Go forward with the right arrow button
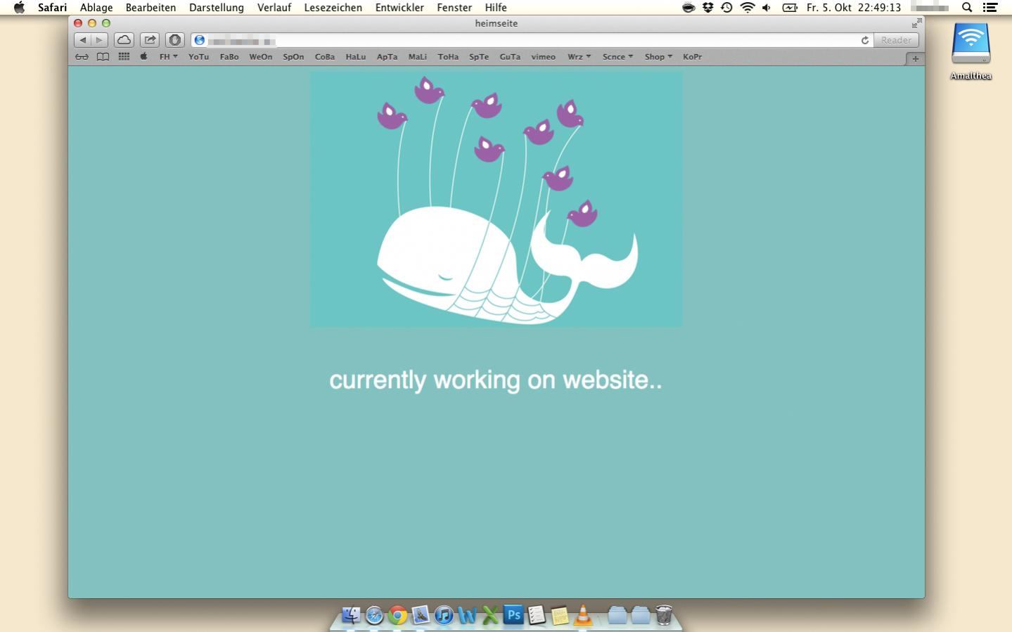This screenshot has width=1012, height=632. click(100, 40)
